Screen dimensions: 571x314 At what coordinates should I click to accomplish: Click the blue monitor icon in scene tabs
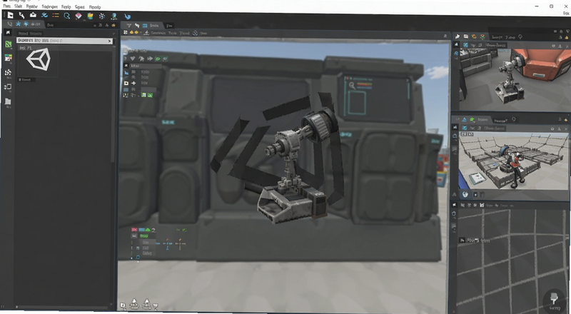[145, 26]
